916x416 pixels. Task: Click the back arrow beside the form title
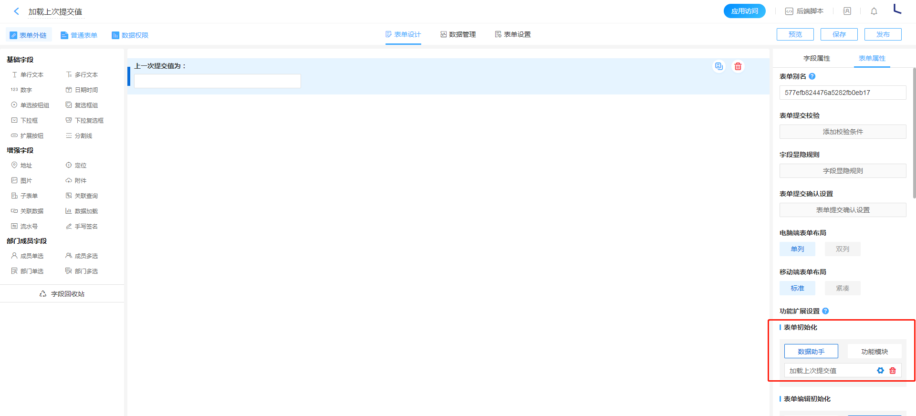(16, 11)
